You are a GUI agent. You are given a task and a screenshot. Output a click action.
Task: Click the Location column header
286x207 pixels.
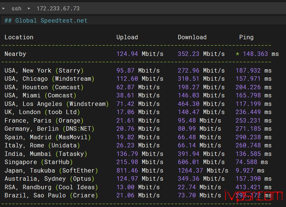tap(19, 37)
